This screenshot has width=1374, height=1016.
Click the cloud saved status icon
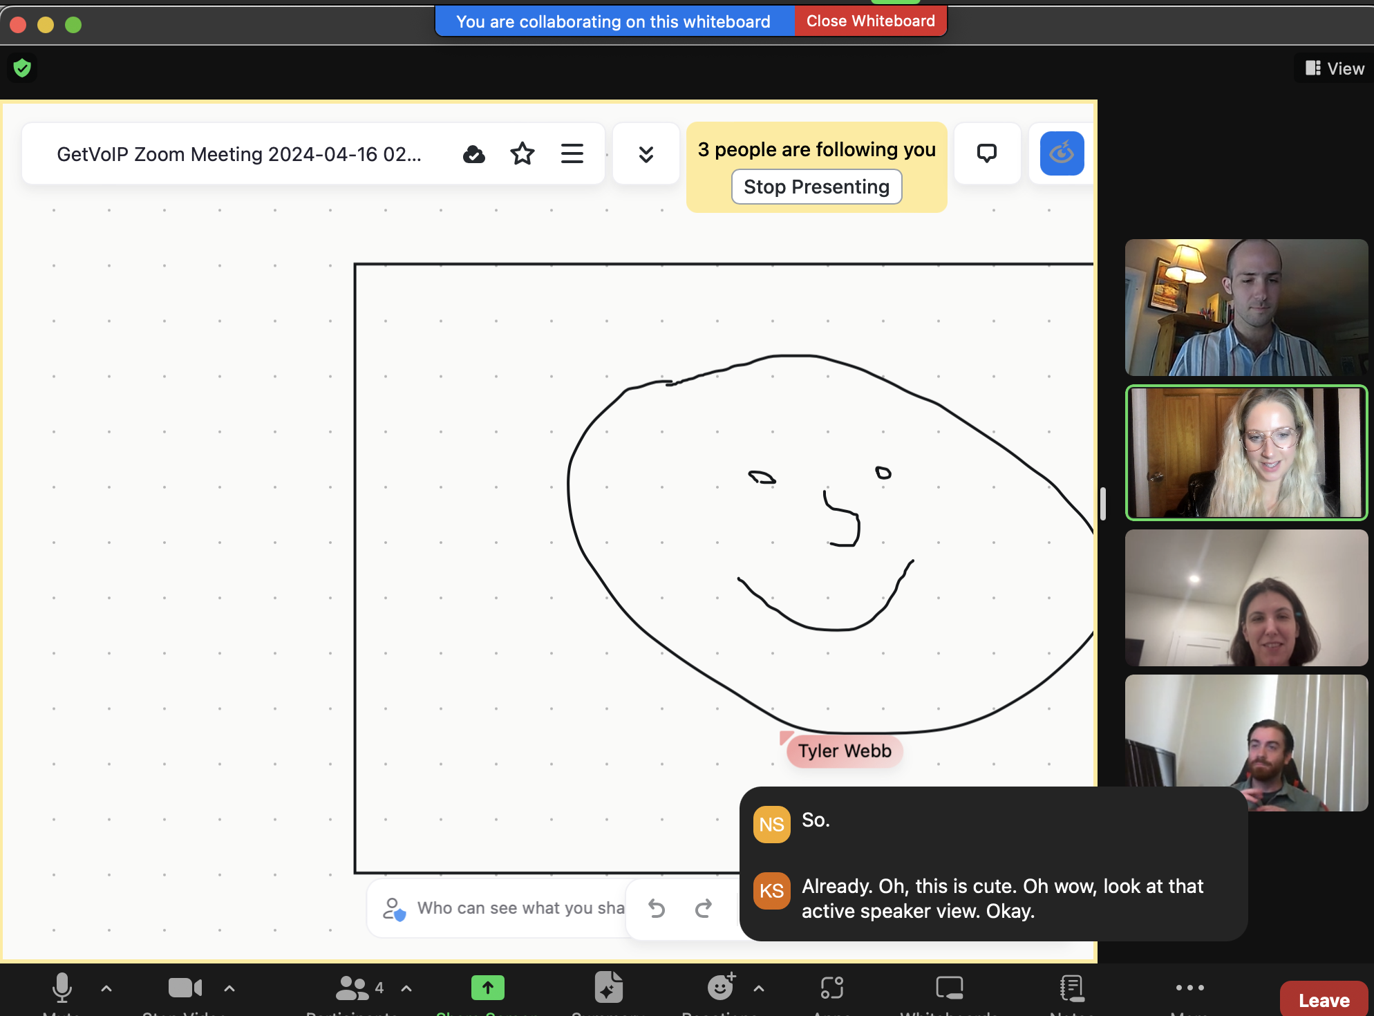pyautogui.click(x=473, y=154)
